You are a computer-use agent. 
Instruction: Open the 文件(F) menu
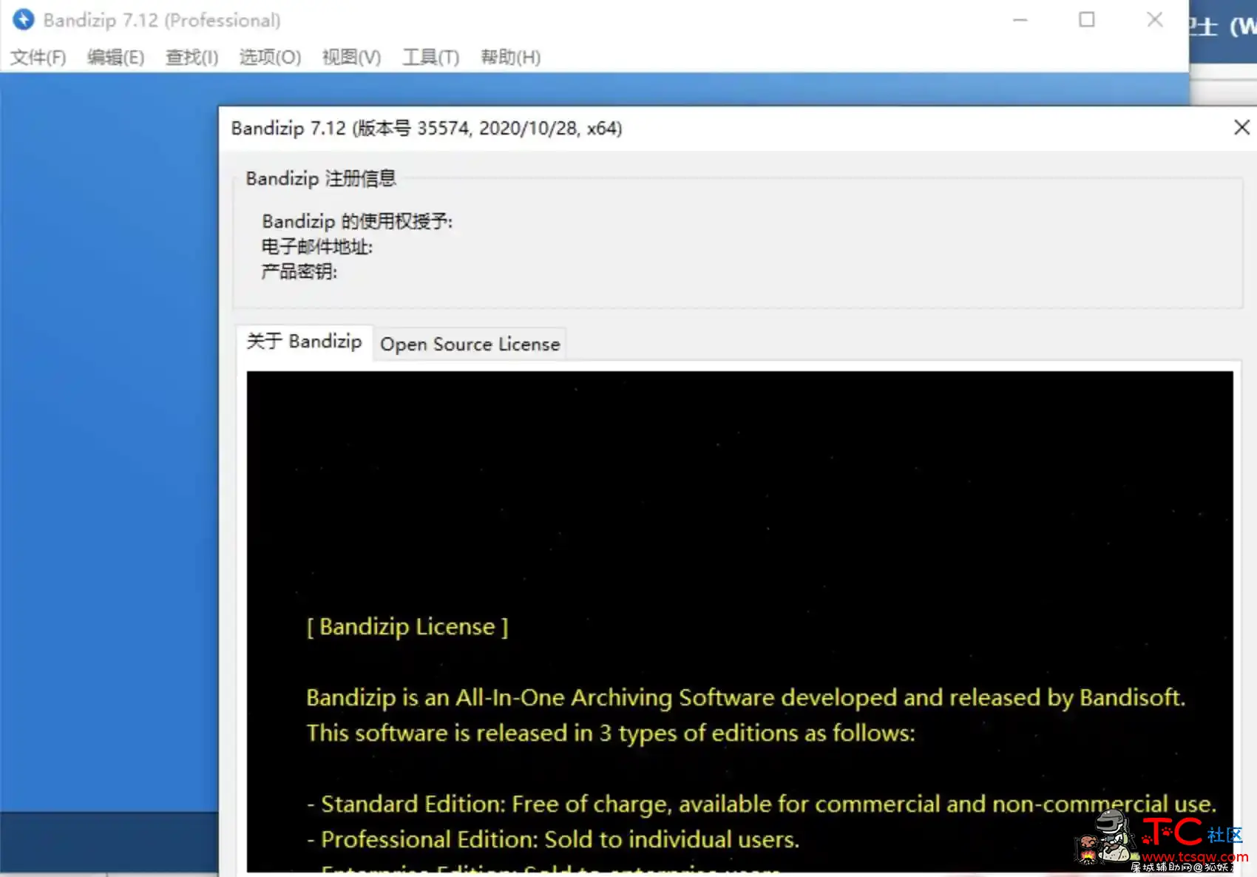point(38,57)
